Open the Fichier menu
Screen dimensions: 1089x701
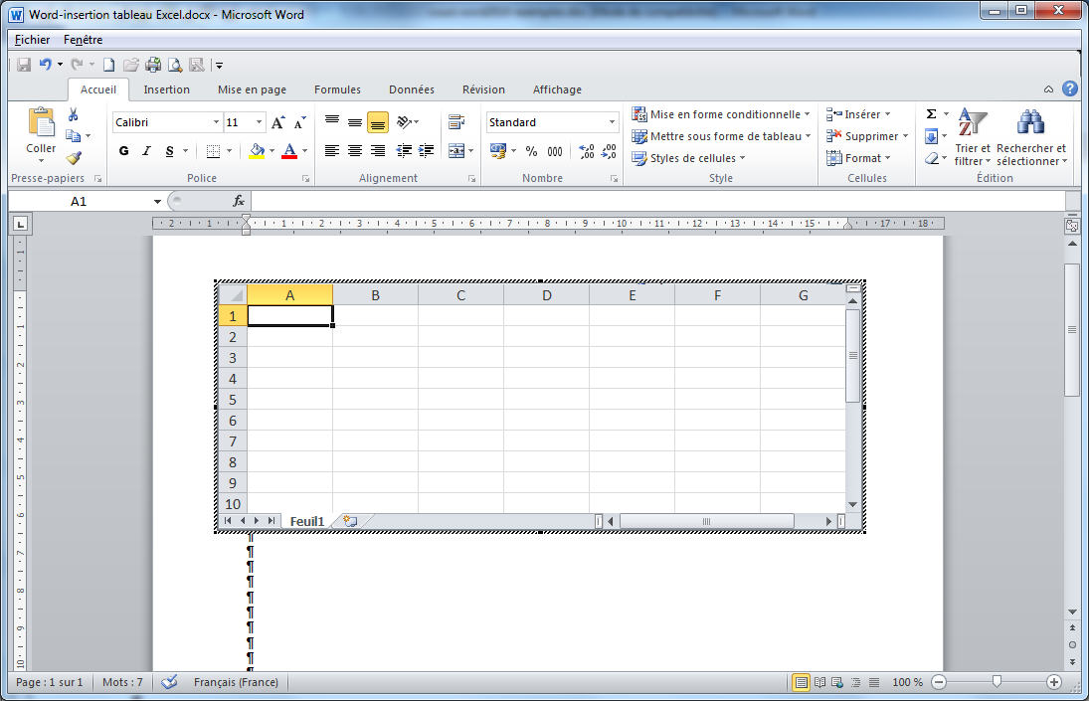click(32, 40)
